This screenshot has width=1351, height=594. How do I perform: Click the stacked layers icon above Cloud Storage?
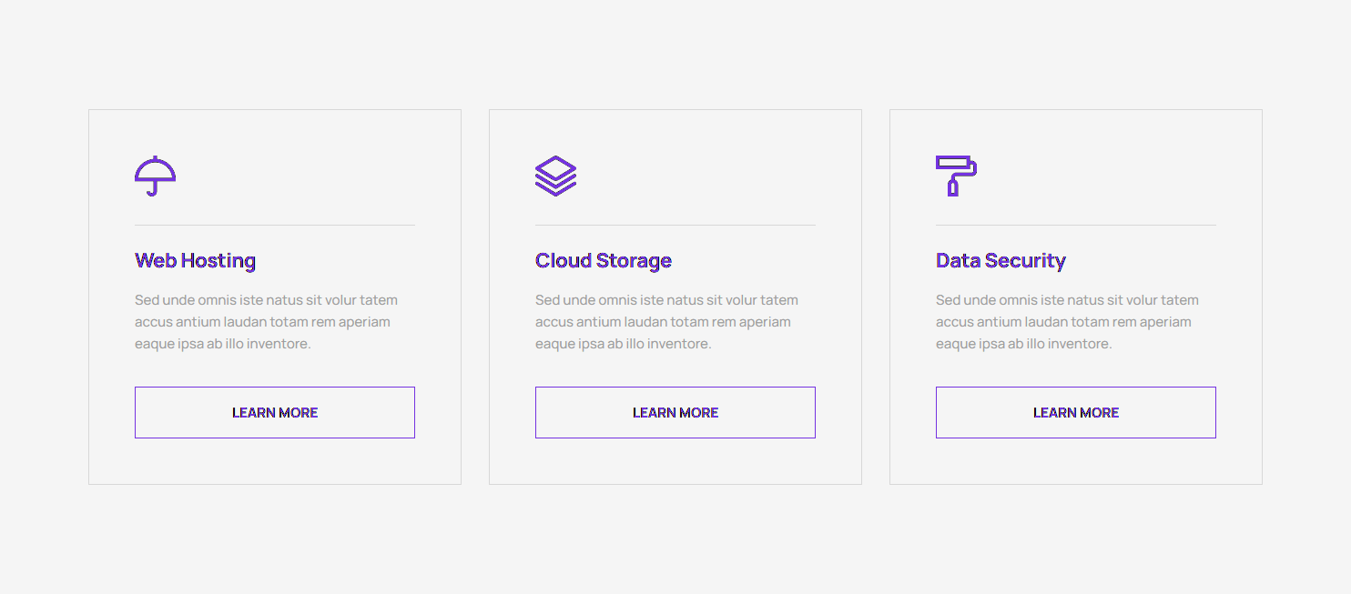(x=555, y=176)
